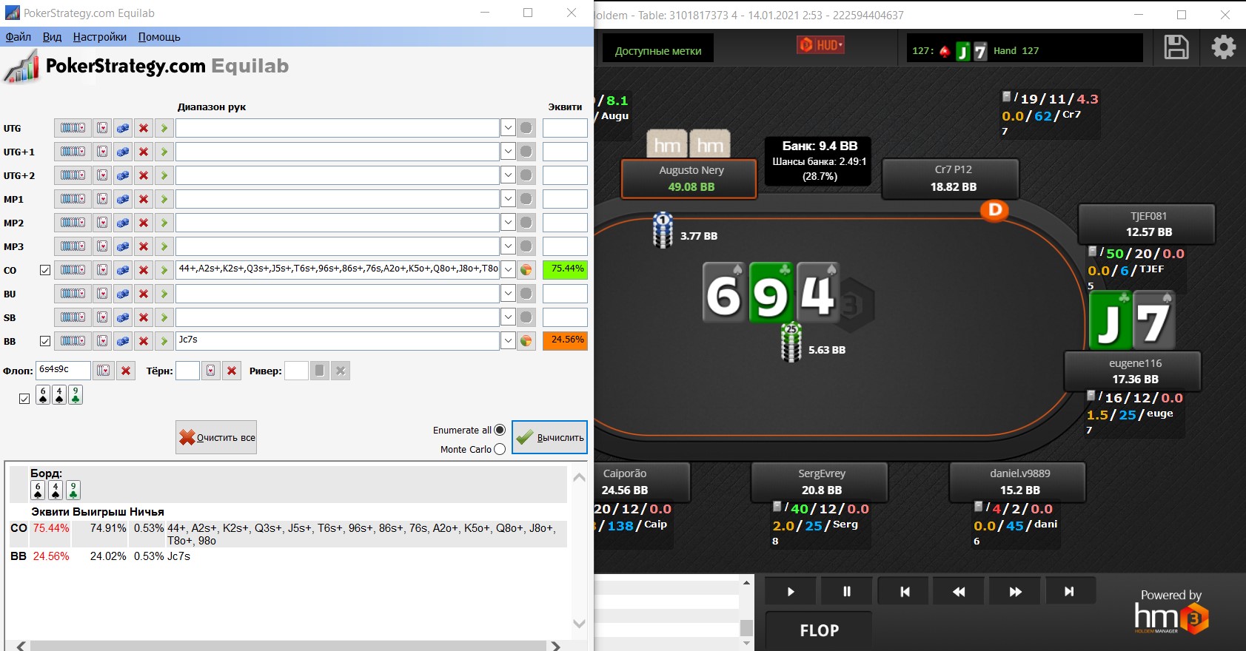Open replayer settings gear
This screenshot has width=1246, height=651.
[x=1223, y=47]
